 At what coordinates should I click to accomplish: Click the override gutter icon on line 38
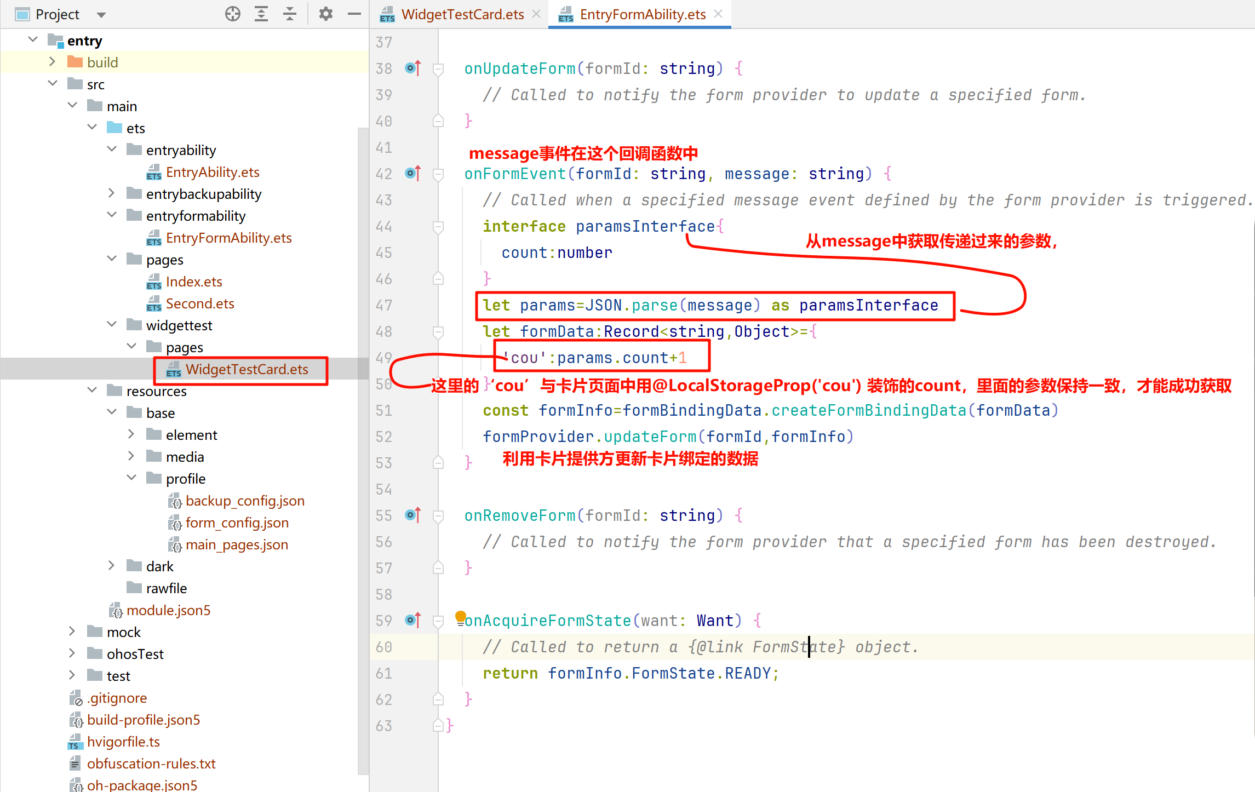point(413,68)
